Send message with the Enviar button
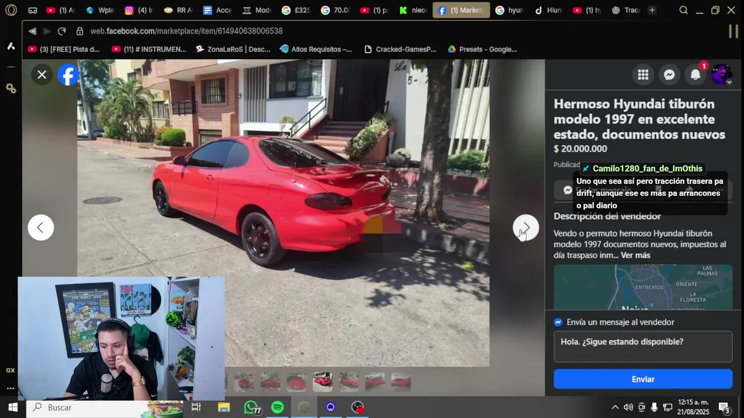This screenshot has height=418, width=744. pyautogui.click(x=643, y=379)
